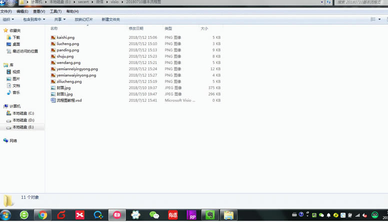Sort by 类型 column header

tap(168, 28)
